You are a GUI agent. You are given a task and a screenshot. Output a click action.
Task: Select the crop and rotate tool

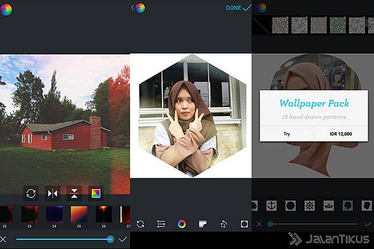224,224
